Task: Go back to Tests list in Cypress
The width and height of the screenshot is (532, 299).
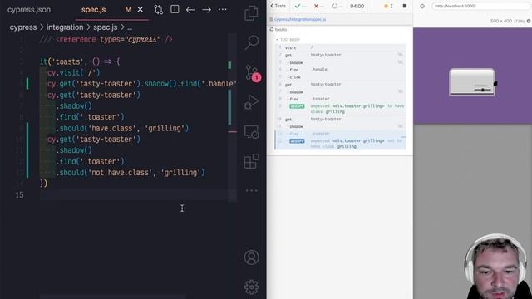Action: click(278, 6)
